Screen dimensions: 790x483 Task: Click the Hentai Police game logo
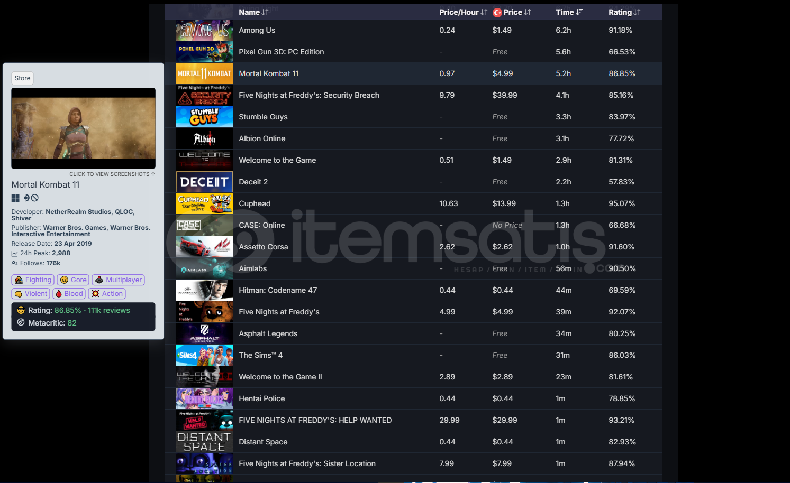(x=204, y=398)
